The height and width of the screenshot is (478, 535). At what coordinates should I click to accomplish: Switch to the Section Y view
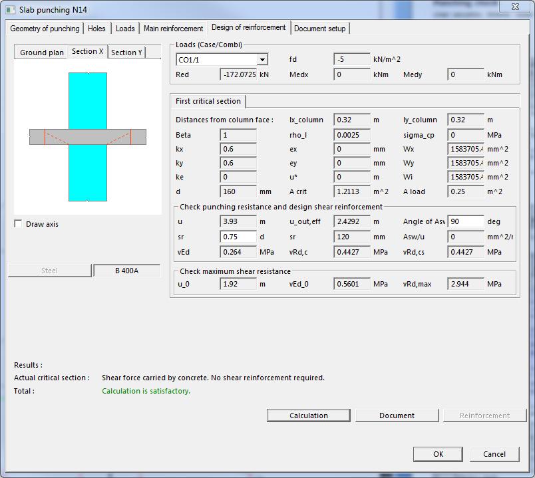tap(126, 53)
